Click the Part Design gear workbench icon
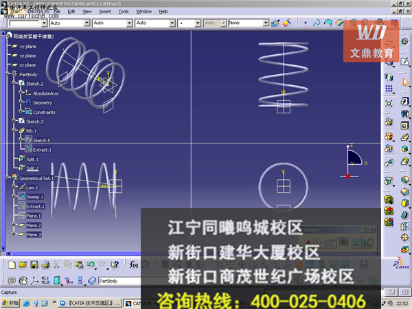The image size is (412, 309). tap(405, 41)
